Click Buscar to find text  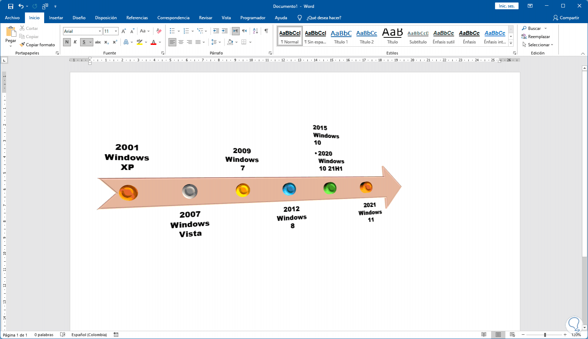531,28
